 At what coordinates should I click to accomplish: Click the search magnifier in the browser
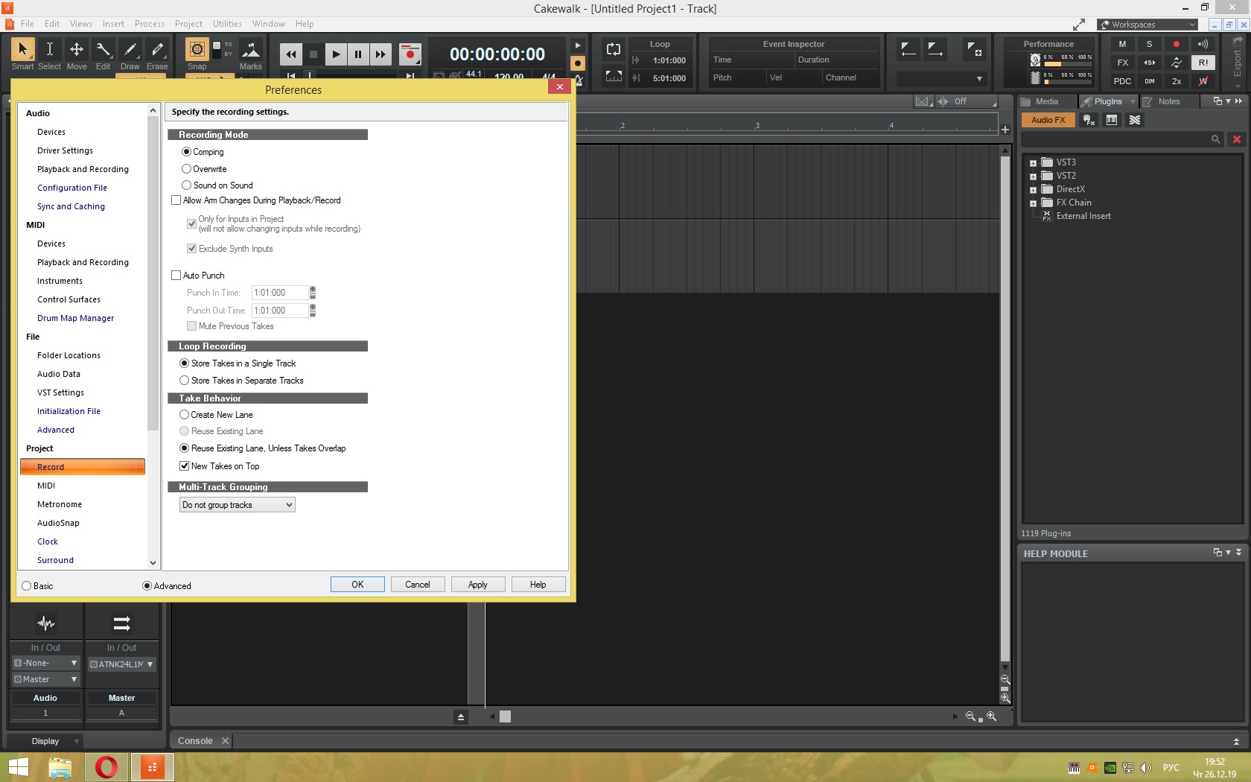(1216, 139)
